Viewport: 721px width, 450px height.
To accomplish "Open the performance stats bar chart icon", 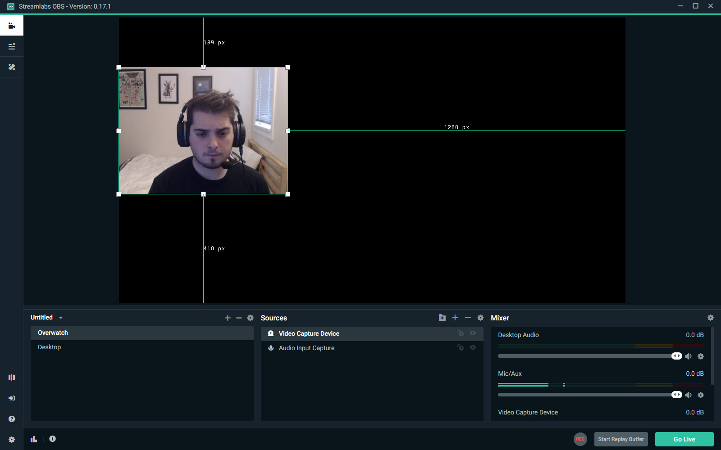I will pos(34,439).
